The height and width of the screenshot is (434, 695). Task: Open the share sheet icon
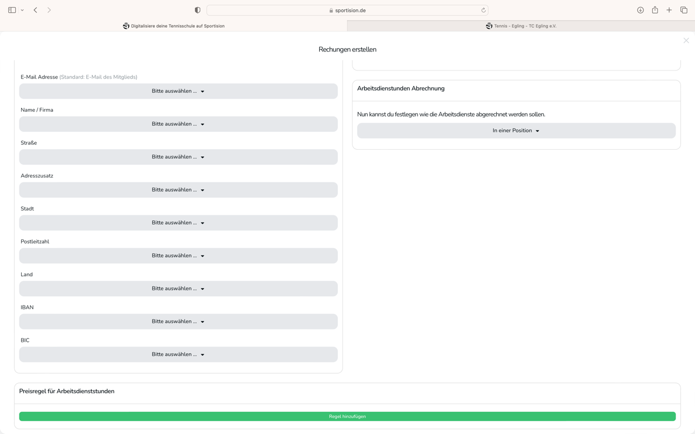pos(655,10)
